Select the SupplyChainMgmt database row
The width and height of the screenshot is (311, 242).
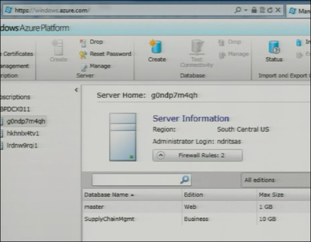(x=196, y=219)
